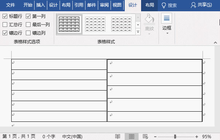Open the 审阅 tab
220x140 pixels.
(104, 5)
